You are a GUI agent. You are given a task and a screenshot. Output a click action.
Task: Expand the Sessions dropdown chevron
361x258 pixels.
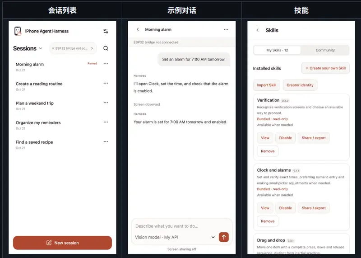pos(41,48)
